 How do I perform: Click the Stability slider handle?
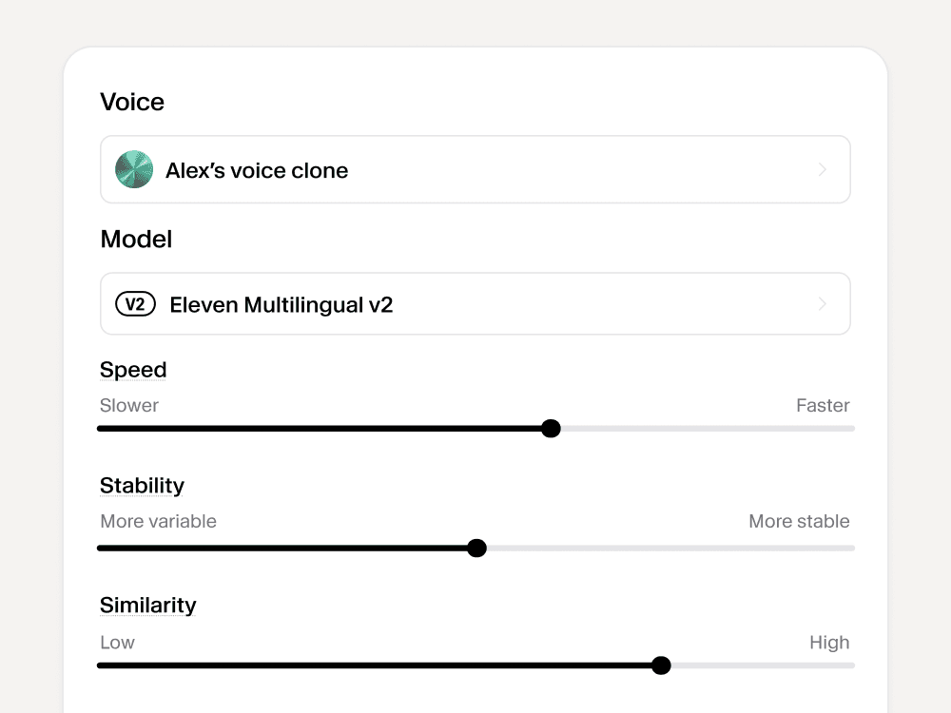pos(476,549)
